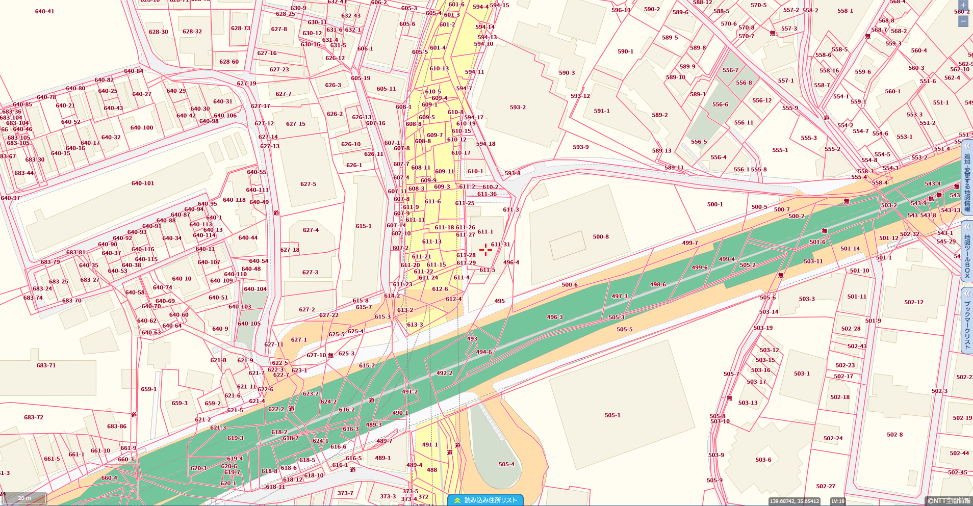Viewport: 973px width, 506px height.
Task: Select parcel 503-1
Action: click(x=802, y=374)
